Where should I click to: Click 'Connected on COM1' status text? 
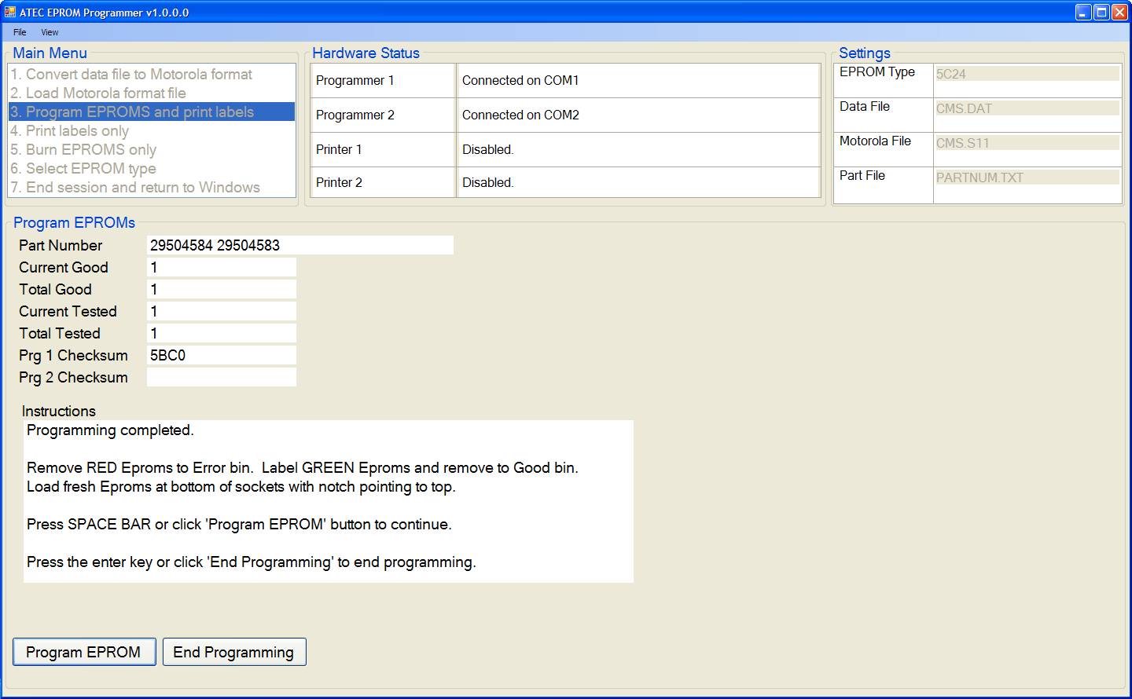(520, 80)
